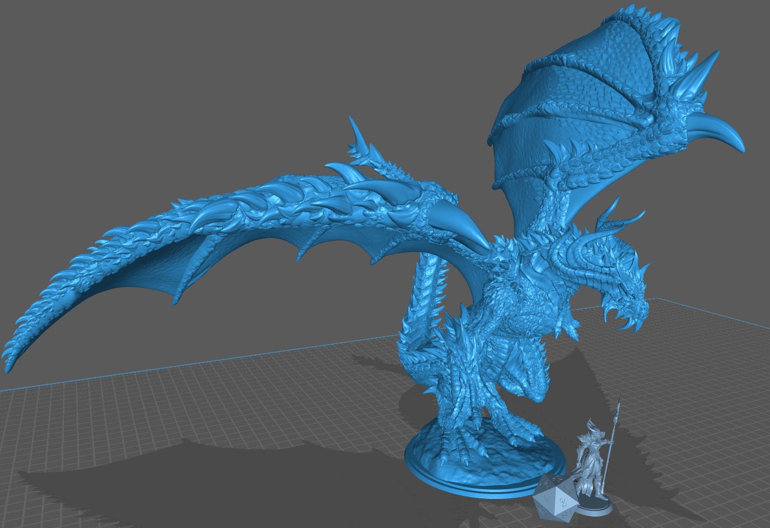The image size is (770, 528).
Task: Select the gray d20 die model
Action: (x=557, y=498)
